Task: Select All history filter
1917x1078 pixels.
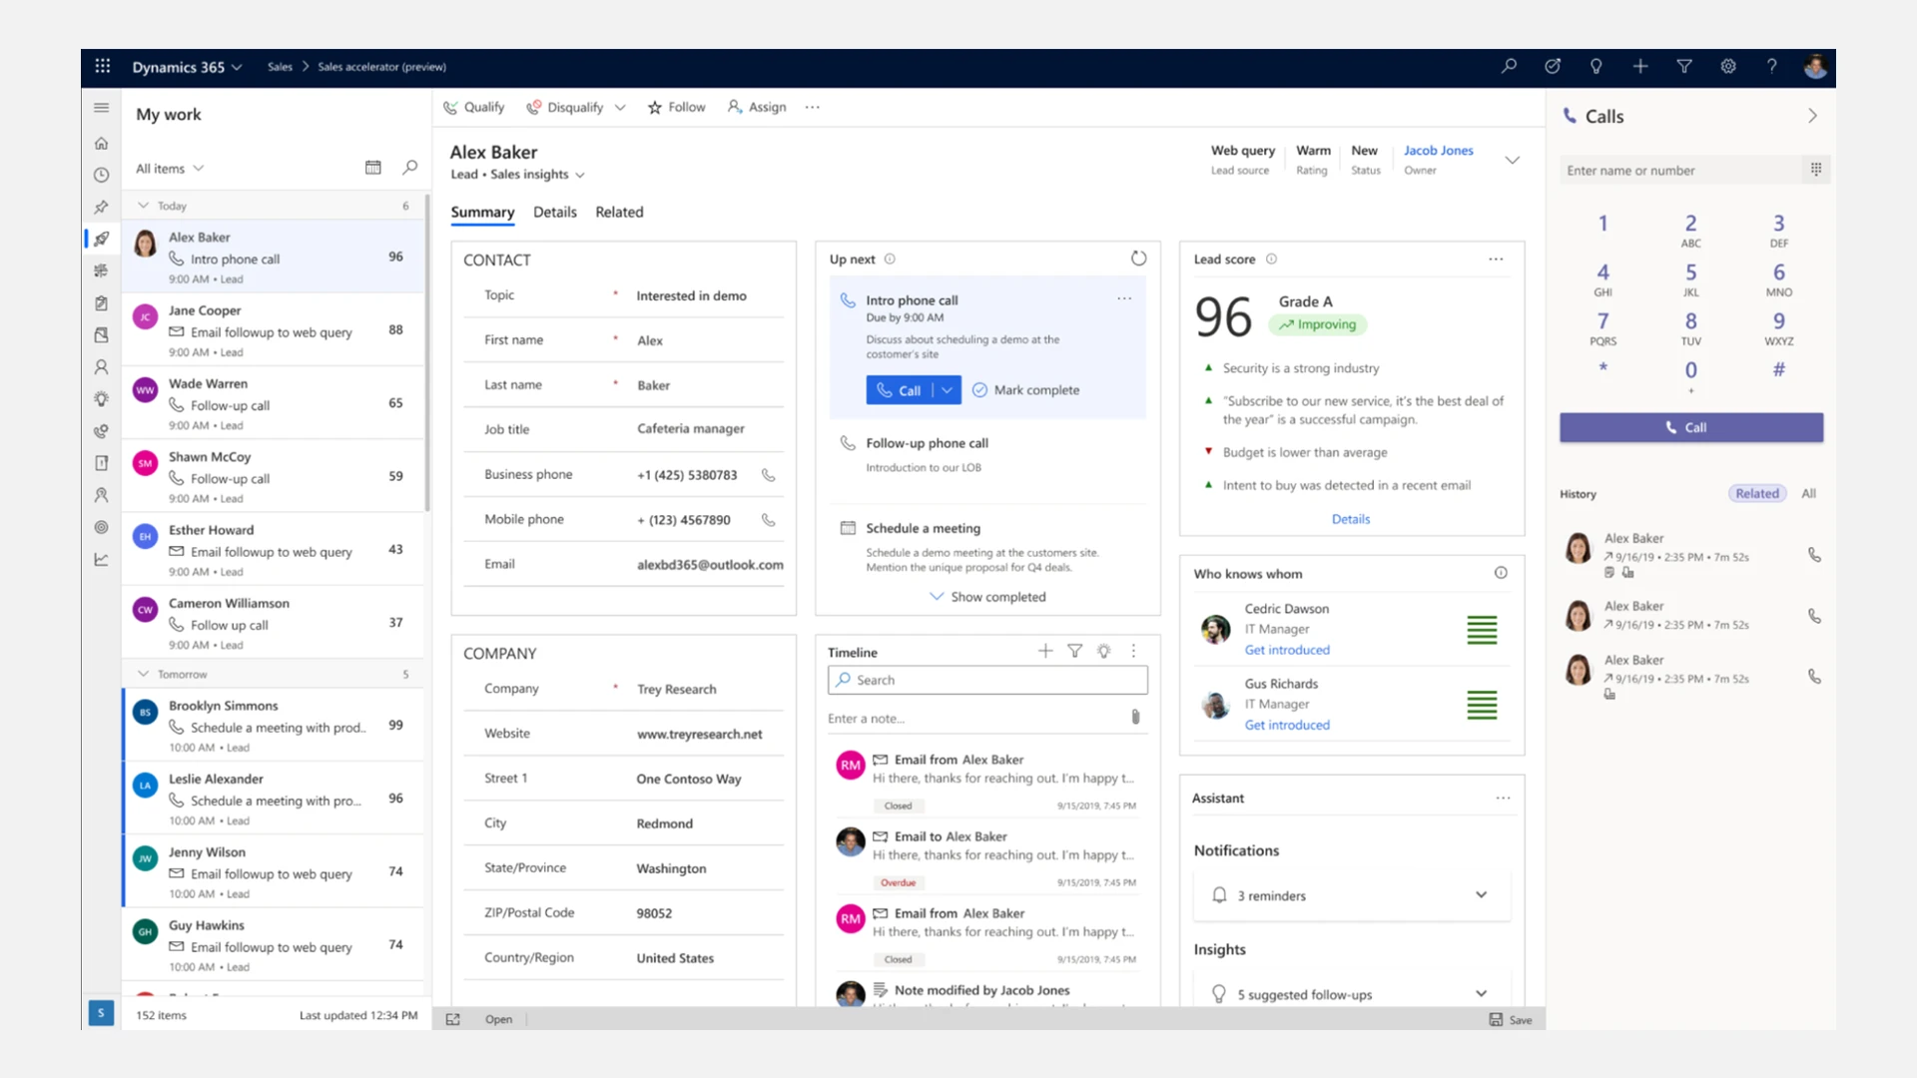Action: coord(1808,493)
